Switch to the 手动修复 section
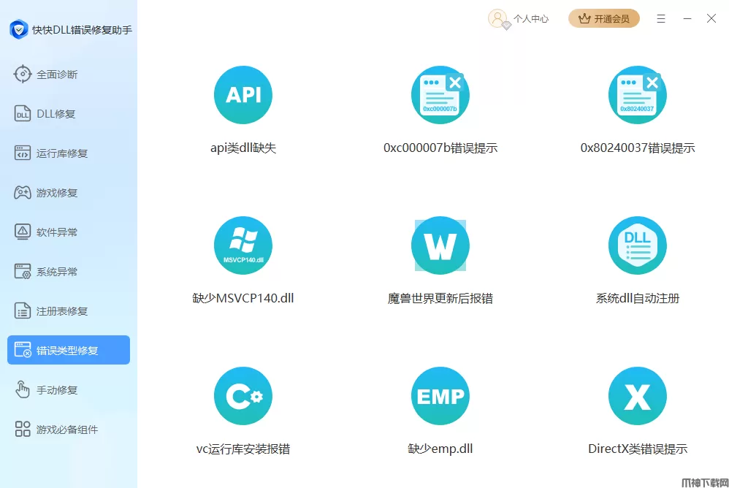This screenshot has height=488, width=729. coord(57,390)
